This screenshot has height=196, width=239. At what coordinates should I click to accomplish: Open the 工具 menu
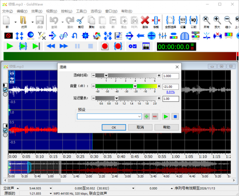tap(82, 11)
